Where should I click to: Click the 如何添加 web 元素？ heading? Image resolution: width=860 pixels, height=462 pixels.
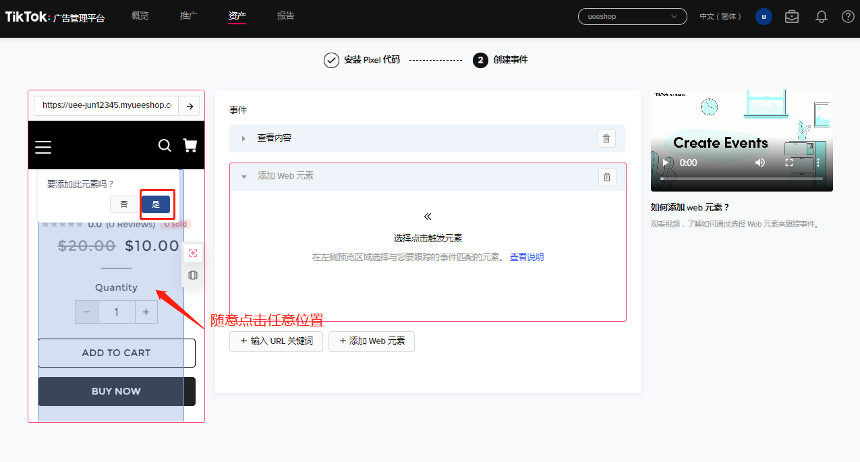click(690, 208)
